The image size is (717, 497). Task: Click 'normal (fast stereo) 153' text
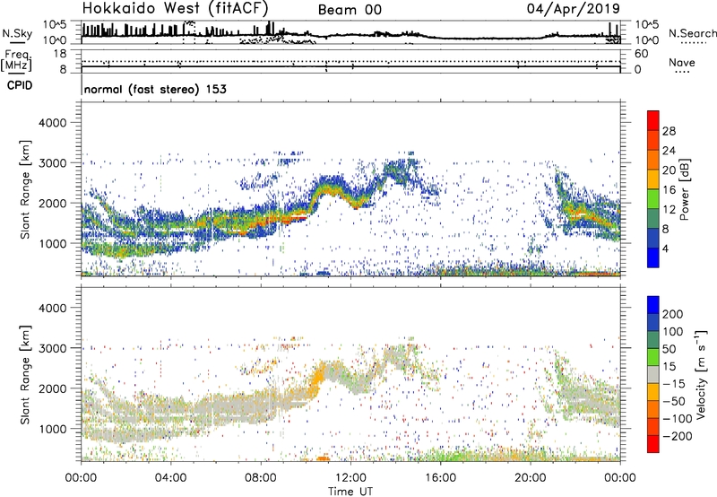(155, 89)
